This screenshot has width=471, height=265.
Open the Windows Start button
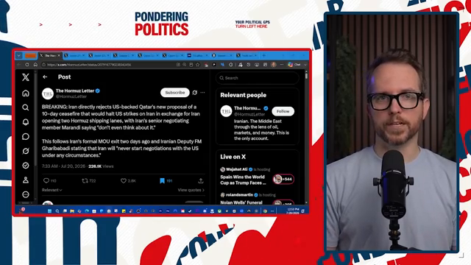(50, 211)
